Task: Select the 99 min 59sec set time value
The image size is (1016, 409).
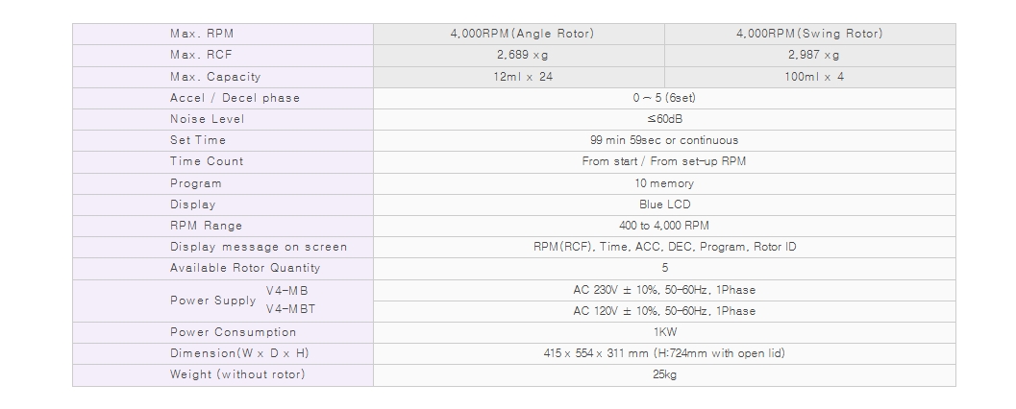Action: point(664,140)
